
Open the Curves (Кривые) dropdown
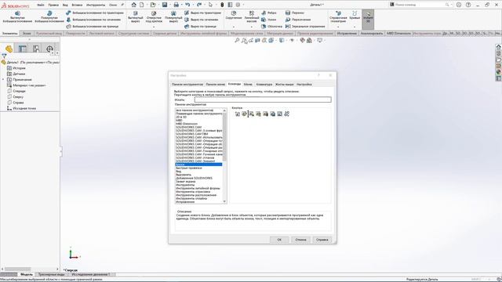point(355,27)
